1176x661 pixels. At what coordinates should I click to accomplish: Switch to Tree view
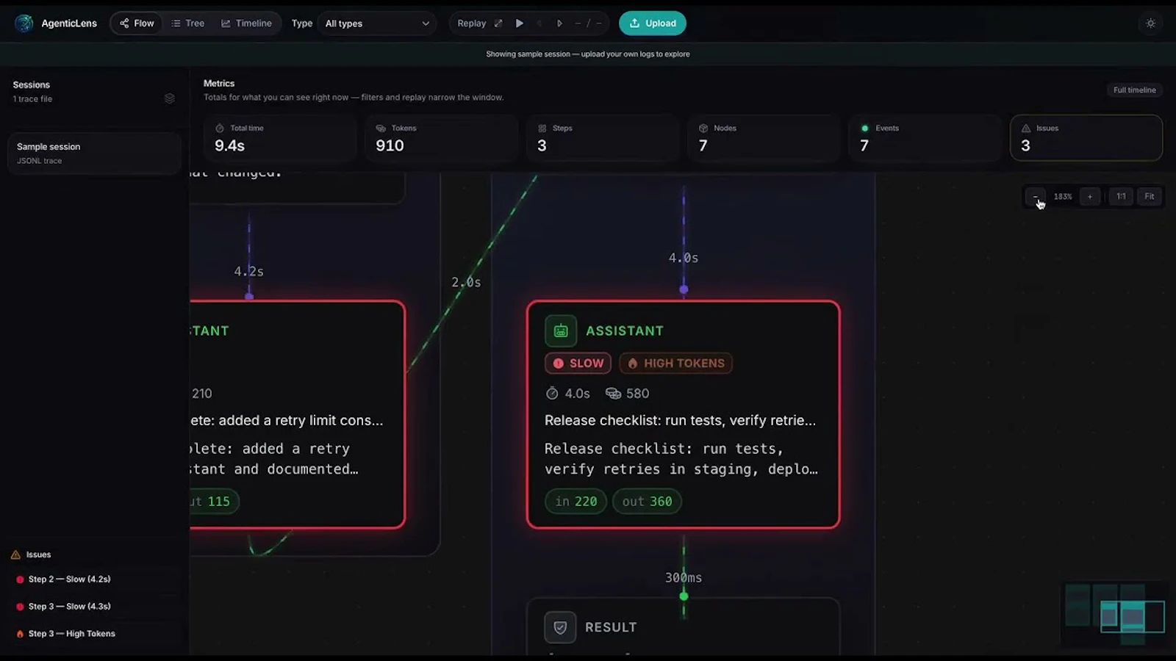[x=187, y=23]
